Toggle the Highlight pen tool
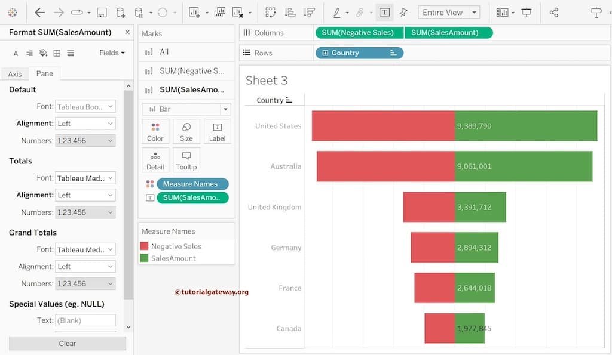The height and width of the screenshot is (355, 612). tap(337, 11)
